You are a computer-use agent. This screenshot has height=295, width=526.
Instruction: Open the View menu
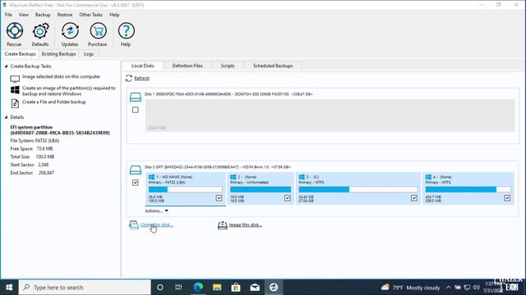(x=24, y=15)
